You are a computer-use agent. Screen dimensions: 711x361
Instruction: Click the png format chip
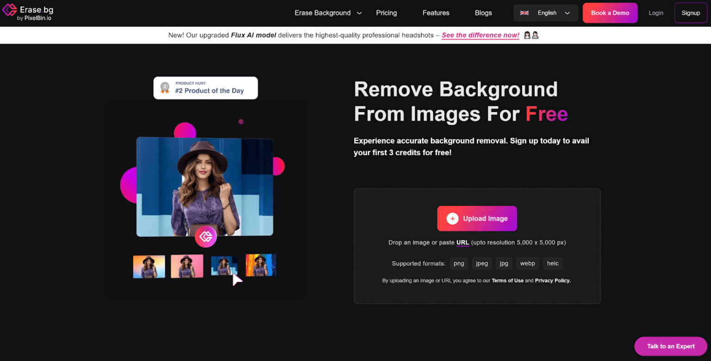(459, 263)
